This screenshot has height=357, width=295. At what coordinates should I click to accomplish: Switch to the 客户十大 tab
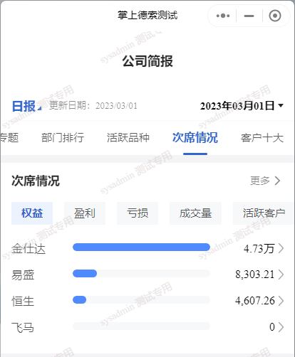point(262,138)
